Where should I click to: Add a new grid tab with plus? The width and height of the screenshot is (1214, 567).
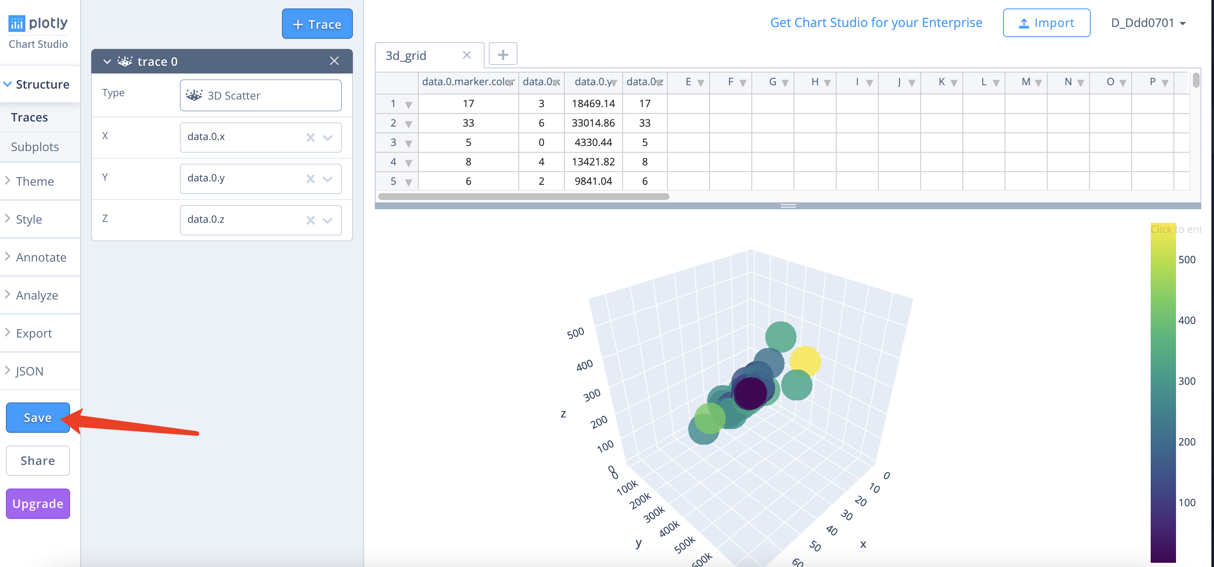(x=502, y=54)
